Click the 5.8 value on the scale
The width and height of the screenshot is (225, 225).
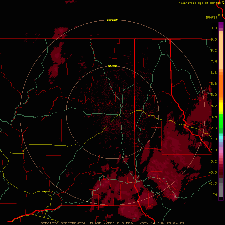click(214, 84)
